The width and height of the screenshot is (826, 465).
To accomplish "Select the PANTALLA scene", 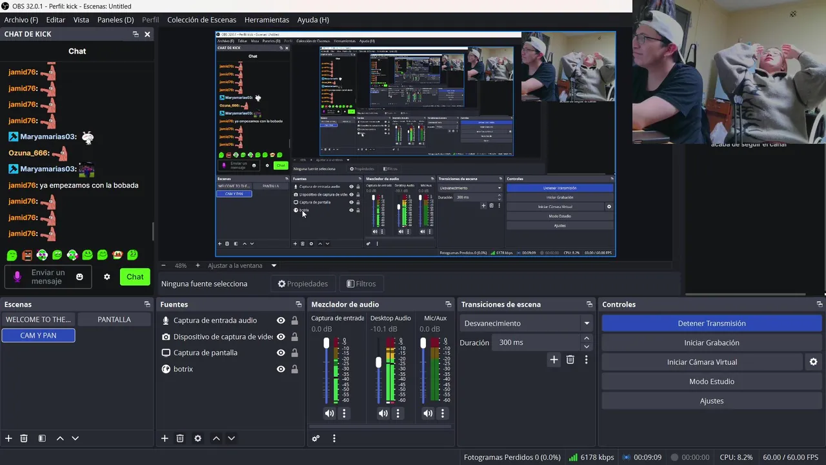I will (x=114, y=319).
